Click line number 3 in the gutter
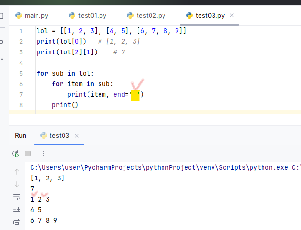Image resolution: width=301 pixels, height=230 pixels. 21,52
